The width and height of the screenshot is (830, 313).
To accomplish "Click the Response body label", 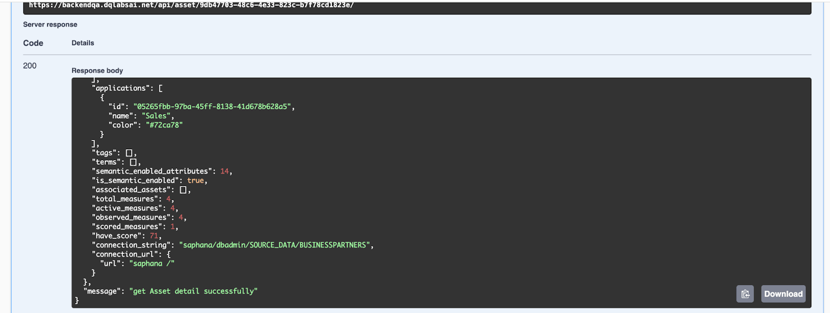I will (x=98, y=70).
